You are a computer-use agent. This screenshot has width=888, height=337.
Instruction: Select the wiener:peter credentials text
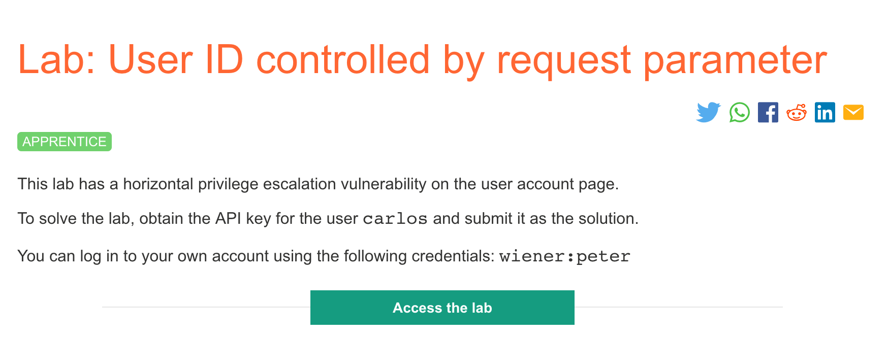point(564,256)
